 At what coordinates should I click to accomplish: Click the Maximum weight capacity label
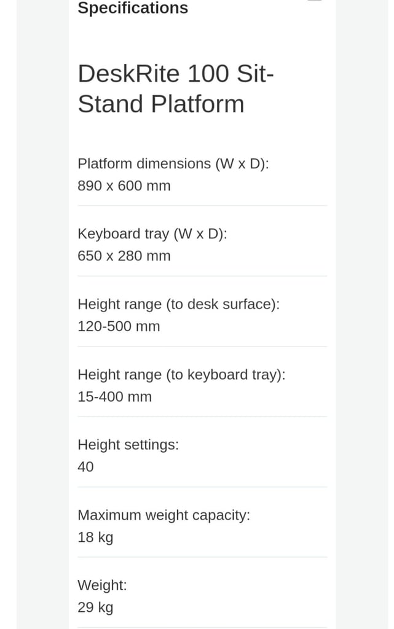[x=164, y=515]
